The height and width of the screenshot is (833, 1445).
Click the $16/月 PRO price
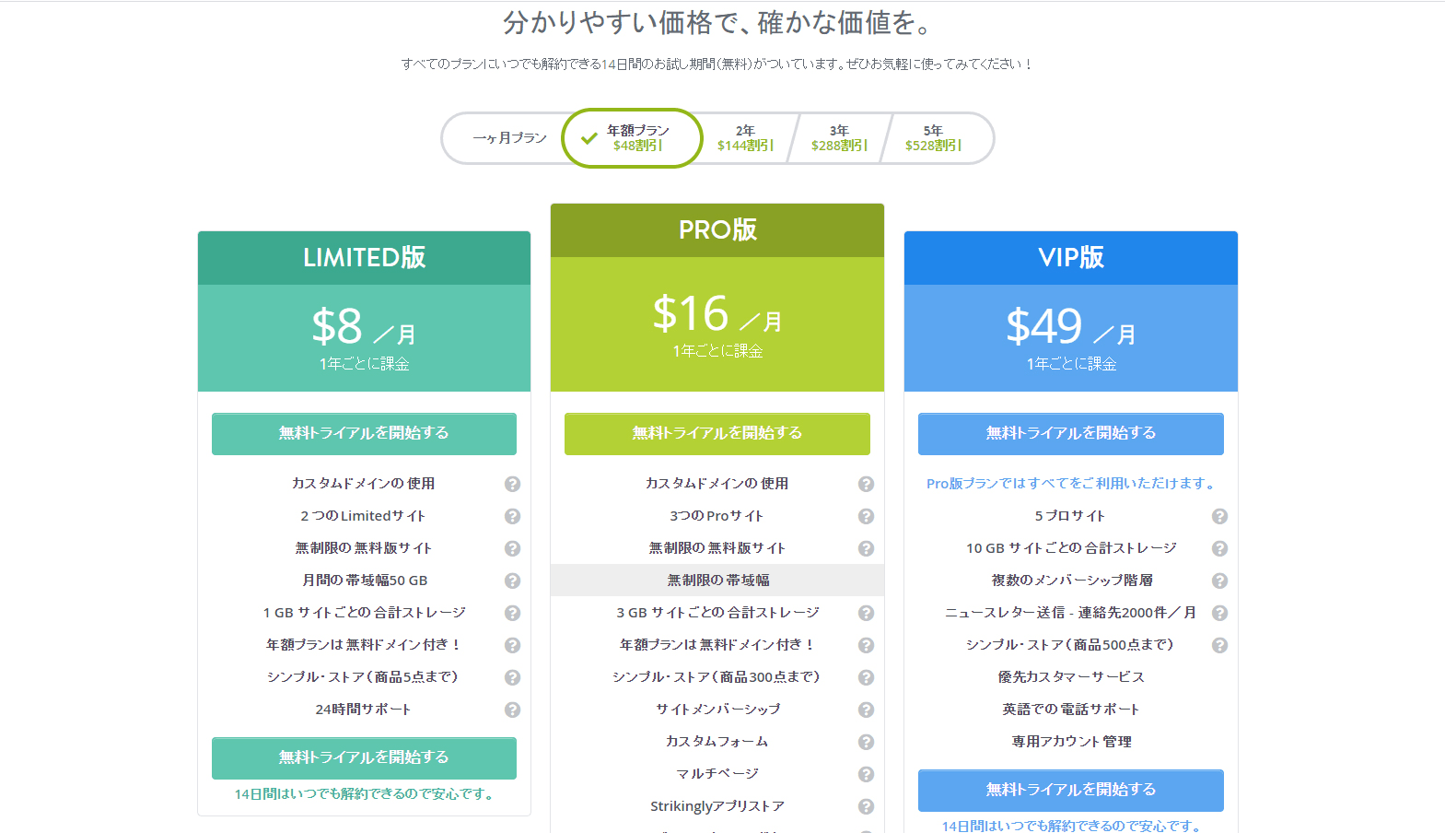pos(717,314)
